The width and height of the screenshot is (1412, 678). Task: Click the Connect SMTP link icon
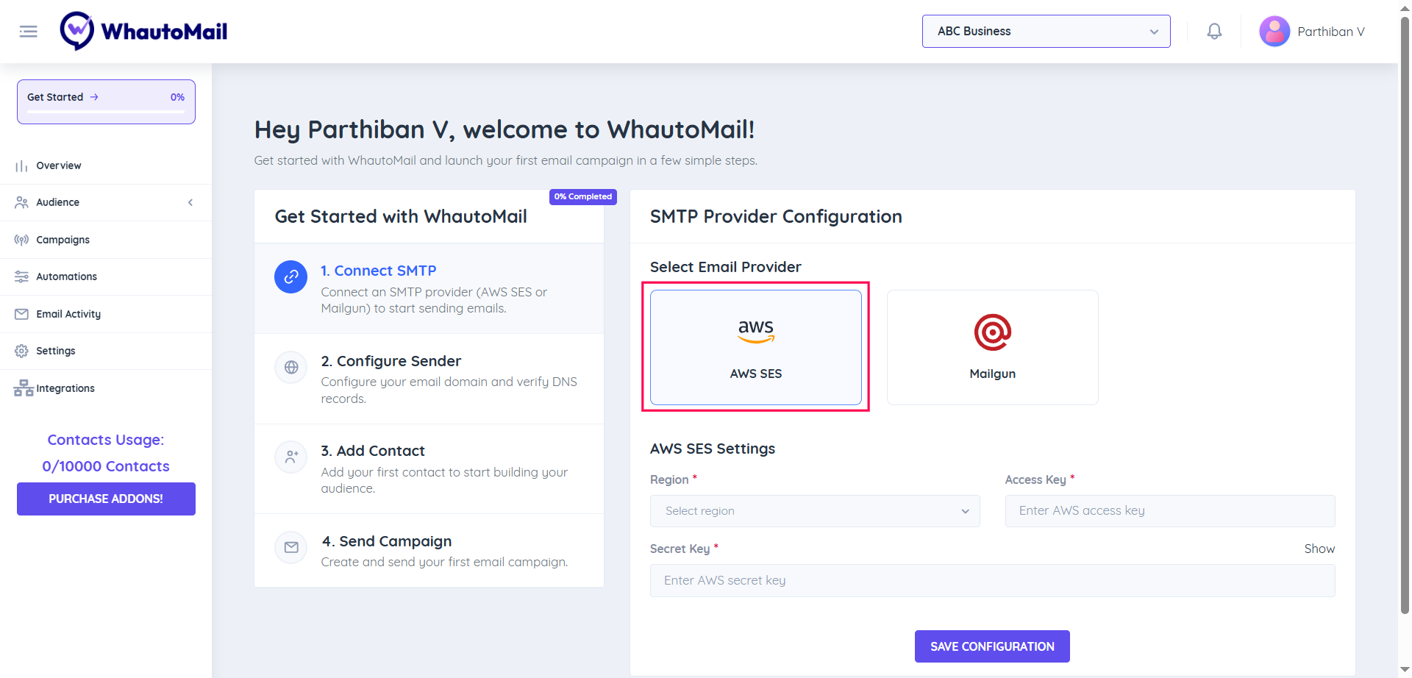click(x=291, y=277)
